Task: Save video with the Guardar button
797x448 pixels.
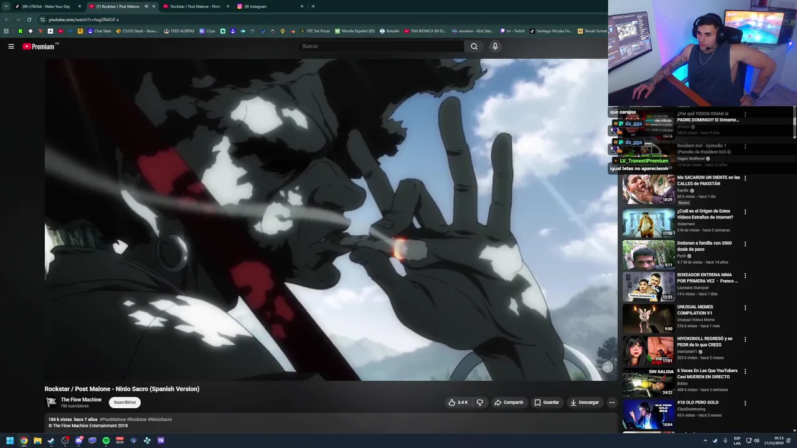Action: click(547, 403)
